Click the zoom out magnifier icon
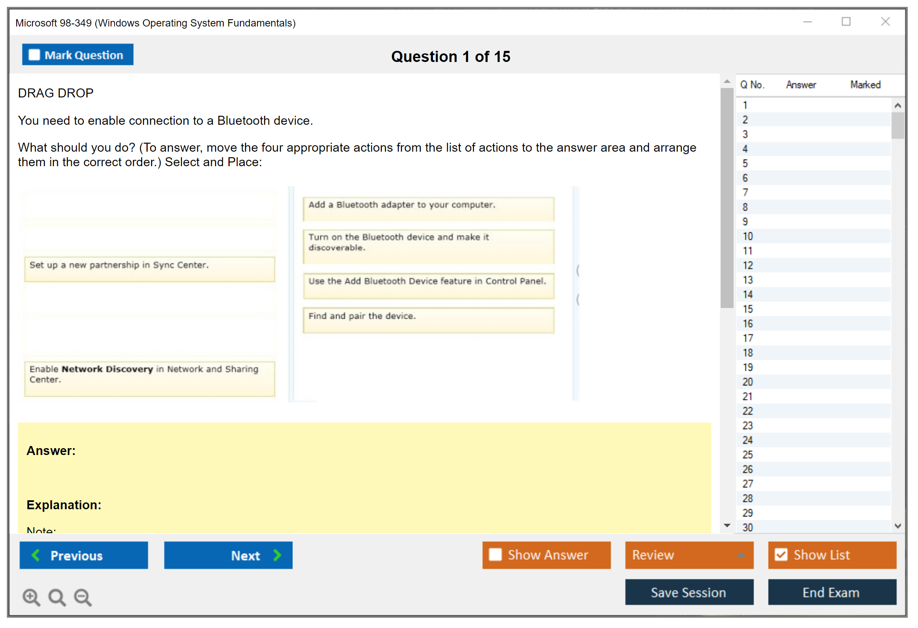918x628 pixels. pyautogui.click(x=83, y=597)
